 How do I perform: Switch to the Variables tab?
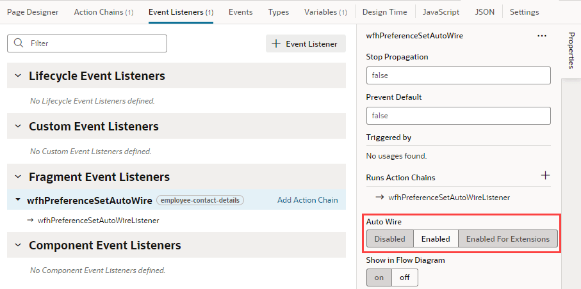point(325,12)
